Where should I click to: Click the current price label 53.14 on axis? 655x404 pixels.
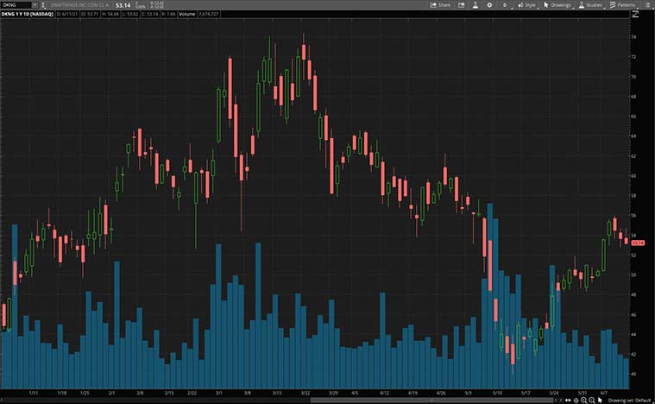point(639,243)
